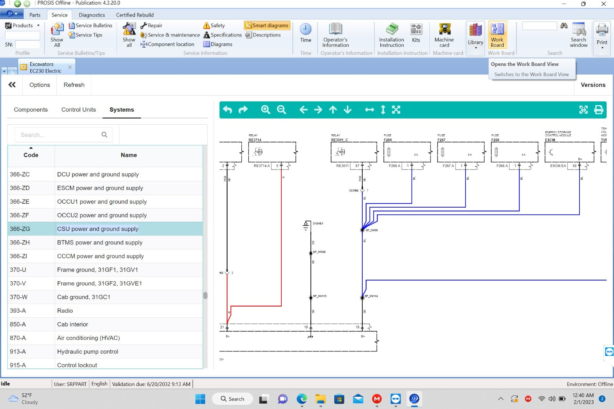Switch to the Diagnostics ribbon tab

[x=92, y=15]
